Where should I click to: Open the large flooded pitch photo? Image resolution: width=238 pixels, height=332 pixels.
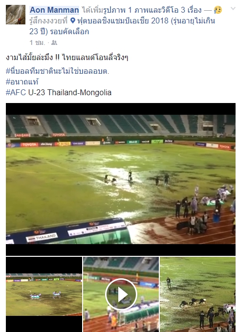(x=121, y=179)
